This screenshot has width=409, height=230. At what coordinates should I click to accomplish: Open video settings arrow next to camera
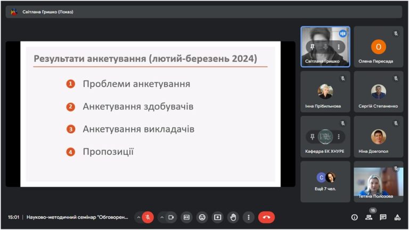pyautogui.click(x=162, y=217)
